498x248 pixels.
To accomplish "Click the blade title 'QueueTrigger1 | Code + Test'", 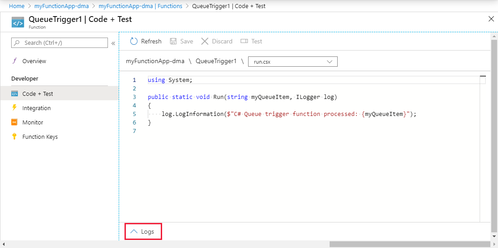I will point(80,19).
